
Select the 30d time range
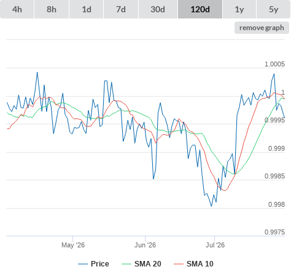point(158,9)
